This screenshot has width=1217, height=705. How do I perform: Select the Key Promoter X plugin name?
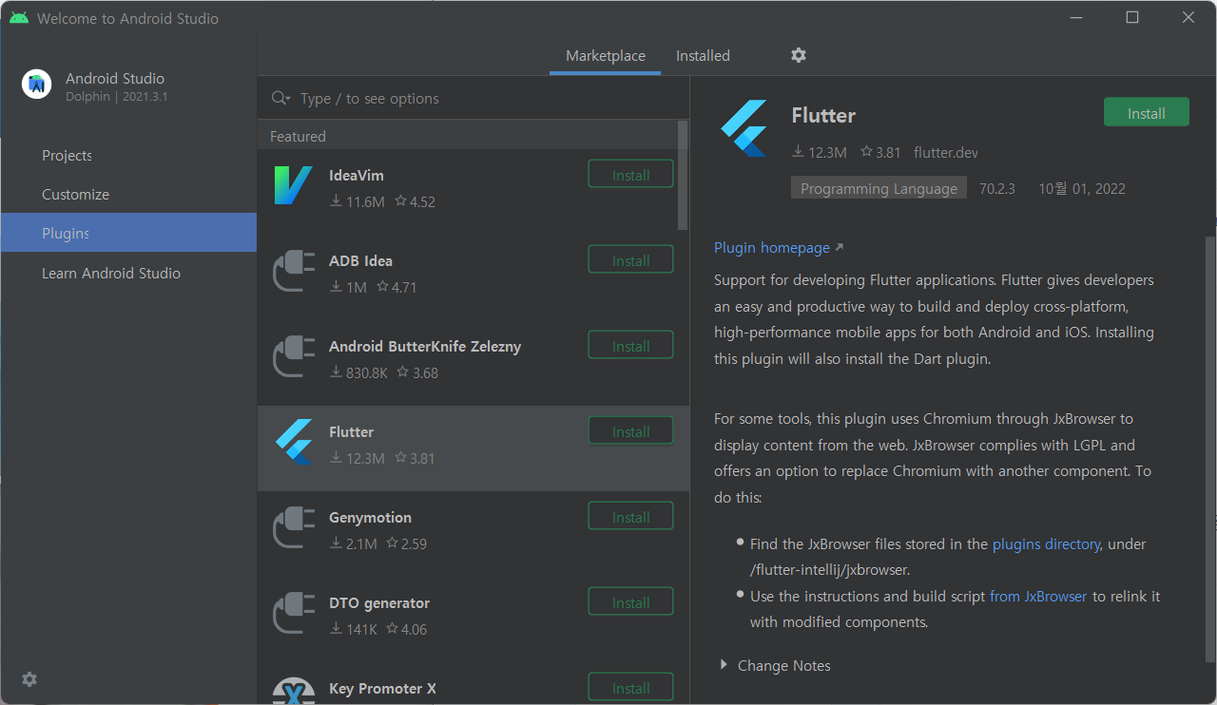point(382,688)
